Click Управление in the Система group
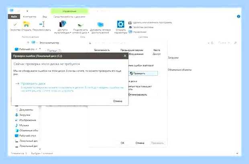This screenshot has width=249, height=164. 137,32
